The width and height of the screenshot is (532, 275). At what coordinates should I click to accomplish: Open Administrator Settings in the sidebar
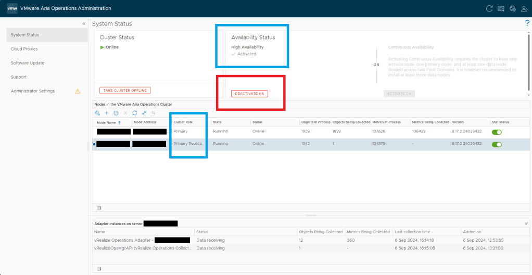point(33,91)
